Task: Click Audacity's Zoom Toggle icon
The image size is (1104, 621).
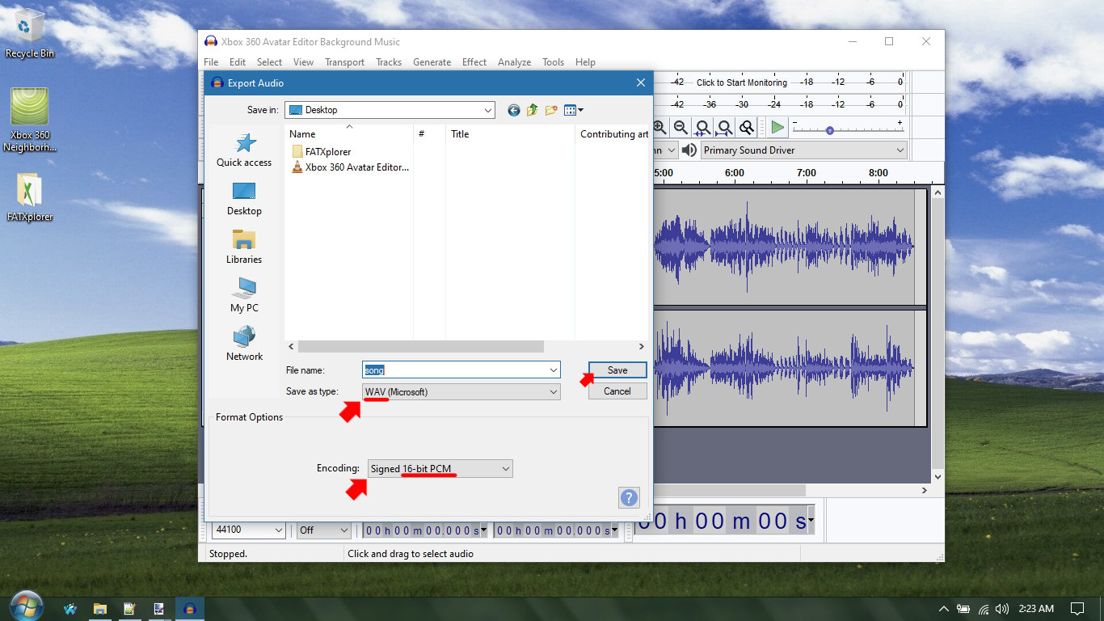Action: tap(746, 128)
